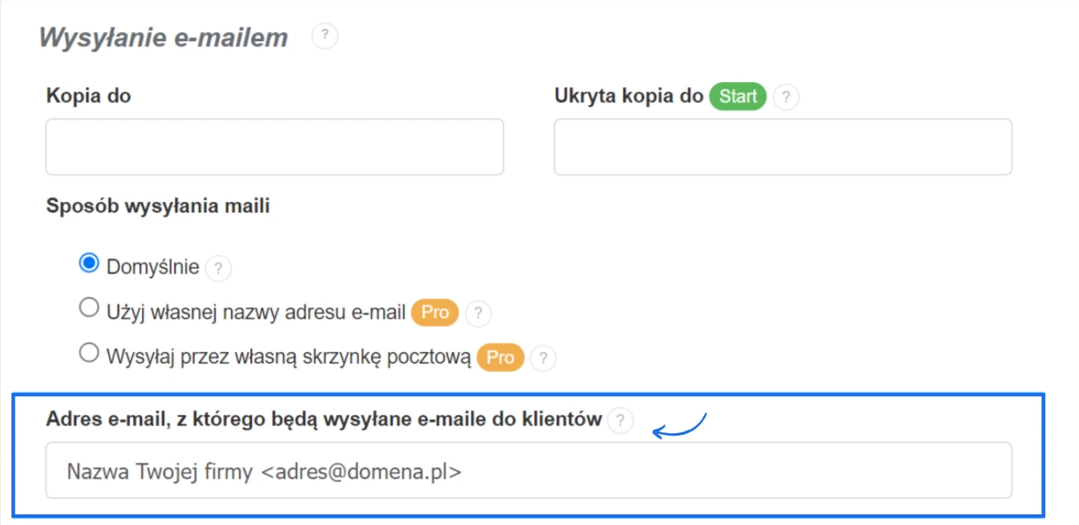Focus the Ukryta kopia do input field

coord(783,147)
